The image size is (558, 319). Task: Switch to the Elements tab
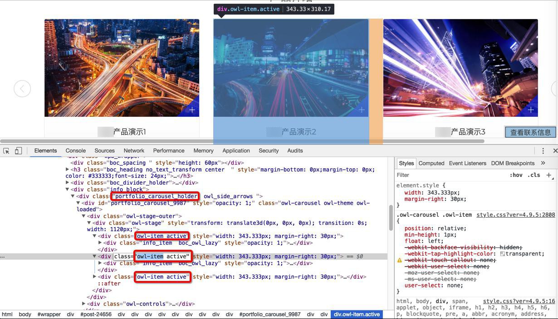(x=45, y=151)
